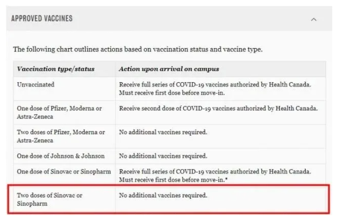Click 'Astra-Zeneca' under the two doses row
The width and height of the screenshot is (338, 219).
coord(35,140)
